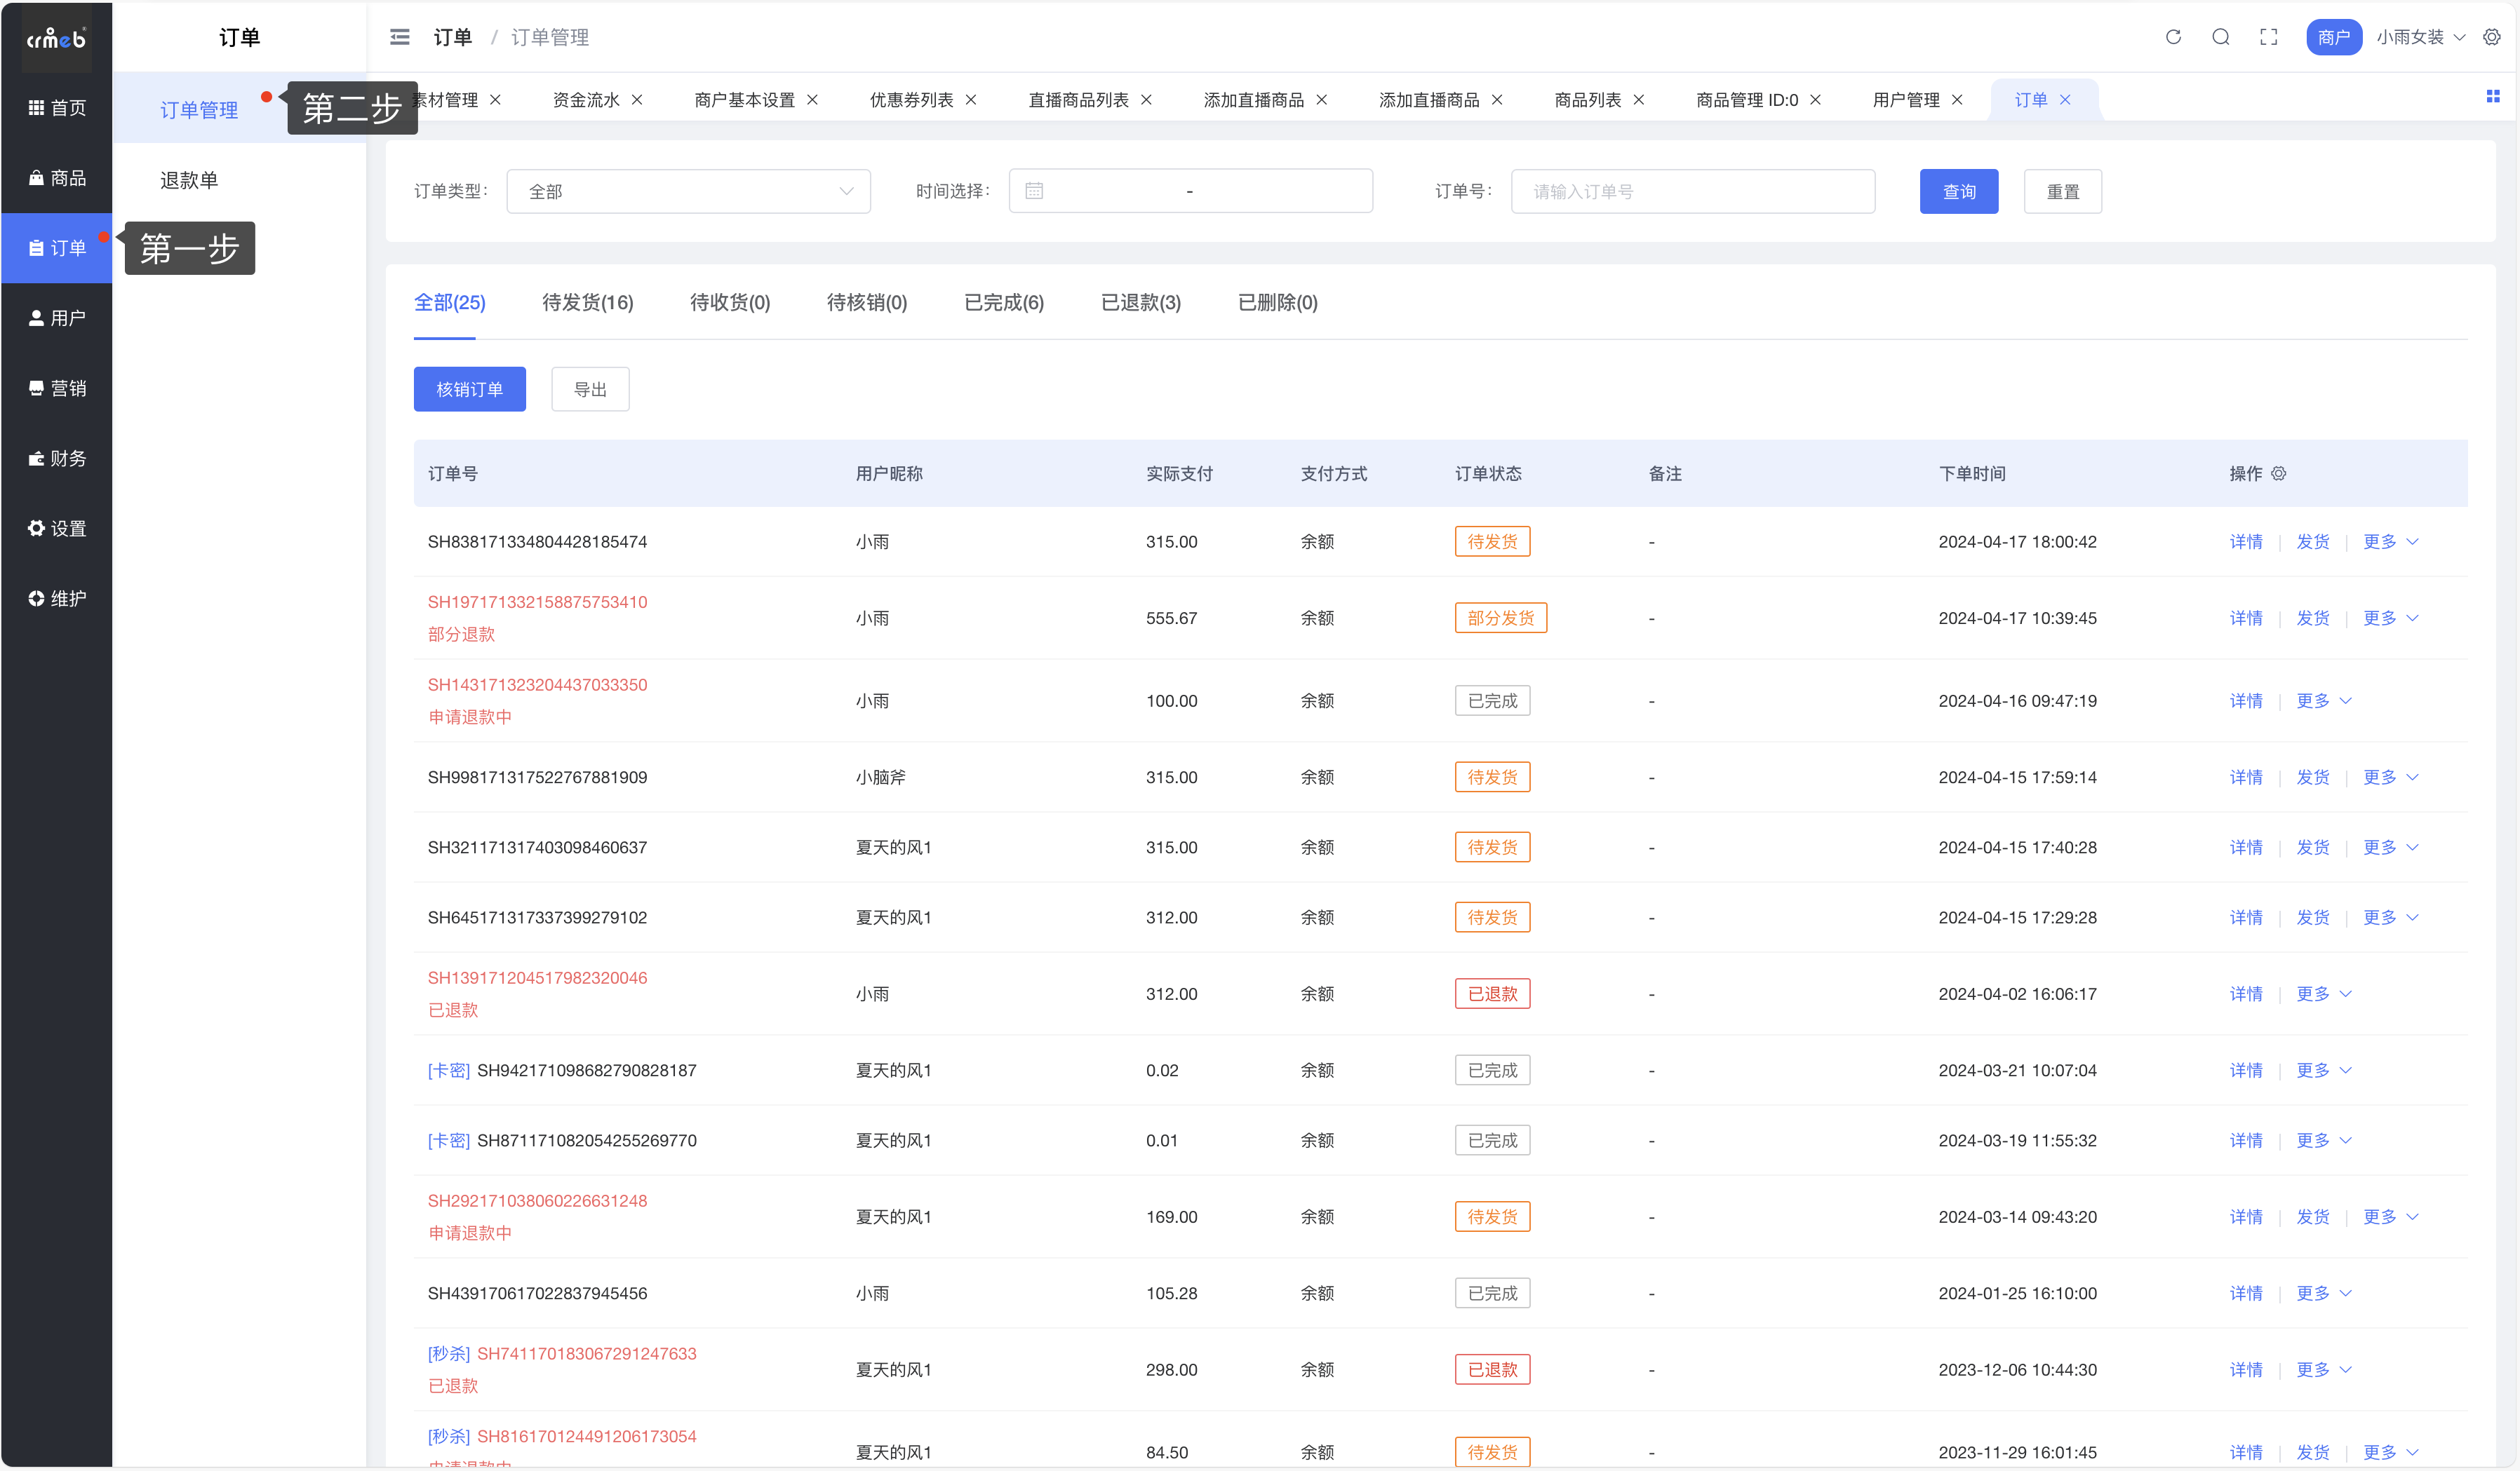Open 财务 section in the sidebar

(57, 458)
